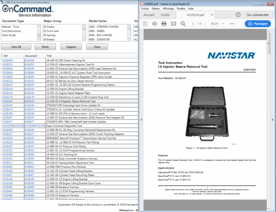Open the Edition menu
The width and height of the screenshot is (276, 212).
(155, 9)
